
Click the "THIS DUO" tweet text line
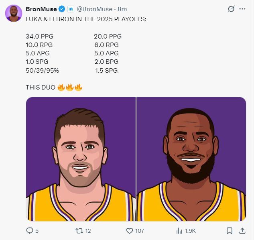click(41, 87)
